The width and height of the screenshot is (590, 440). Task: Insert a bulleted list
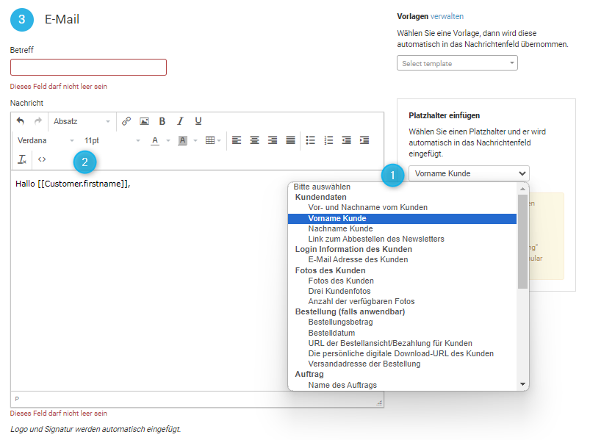point(310,140)
